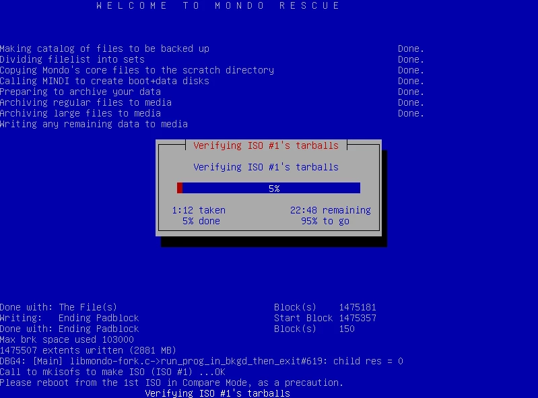Click "Making catalog of files" log line
This screenshot has width=538, height=398.
[104, 48]
